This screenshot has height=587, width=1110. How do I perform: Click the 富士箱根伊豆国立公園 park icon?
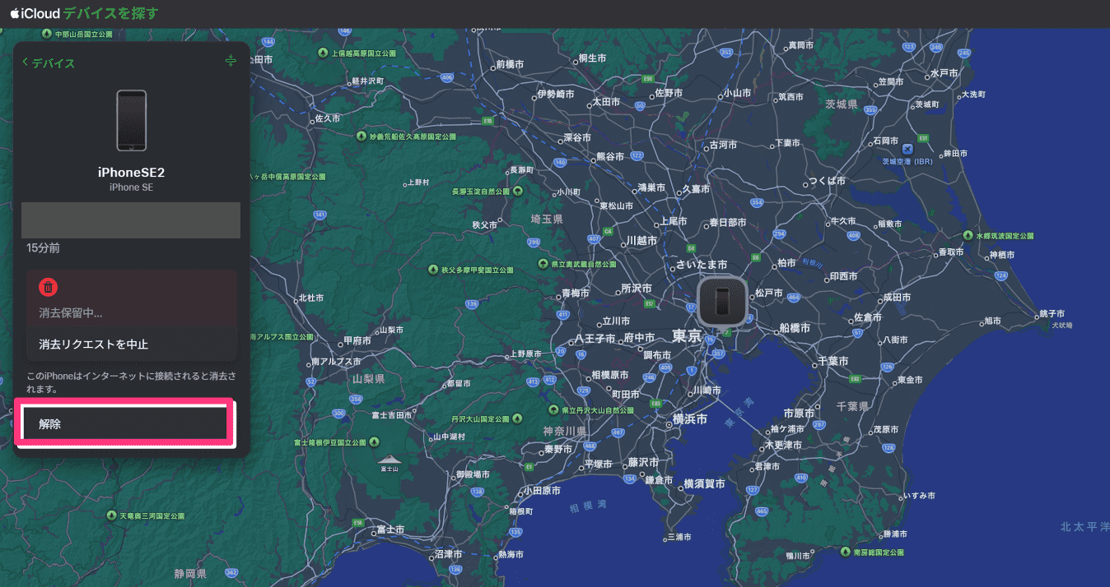375,442
